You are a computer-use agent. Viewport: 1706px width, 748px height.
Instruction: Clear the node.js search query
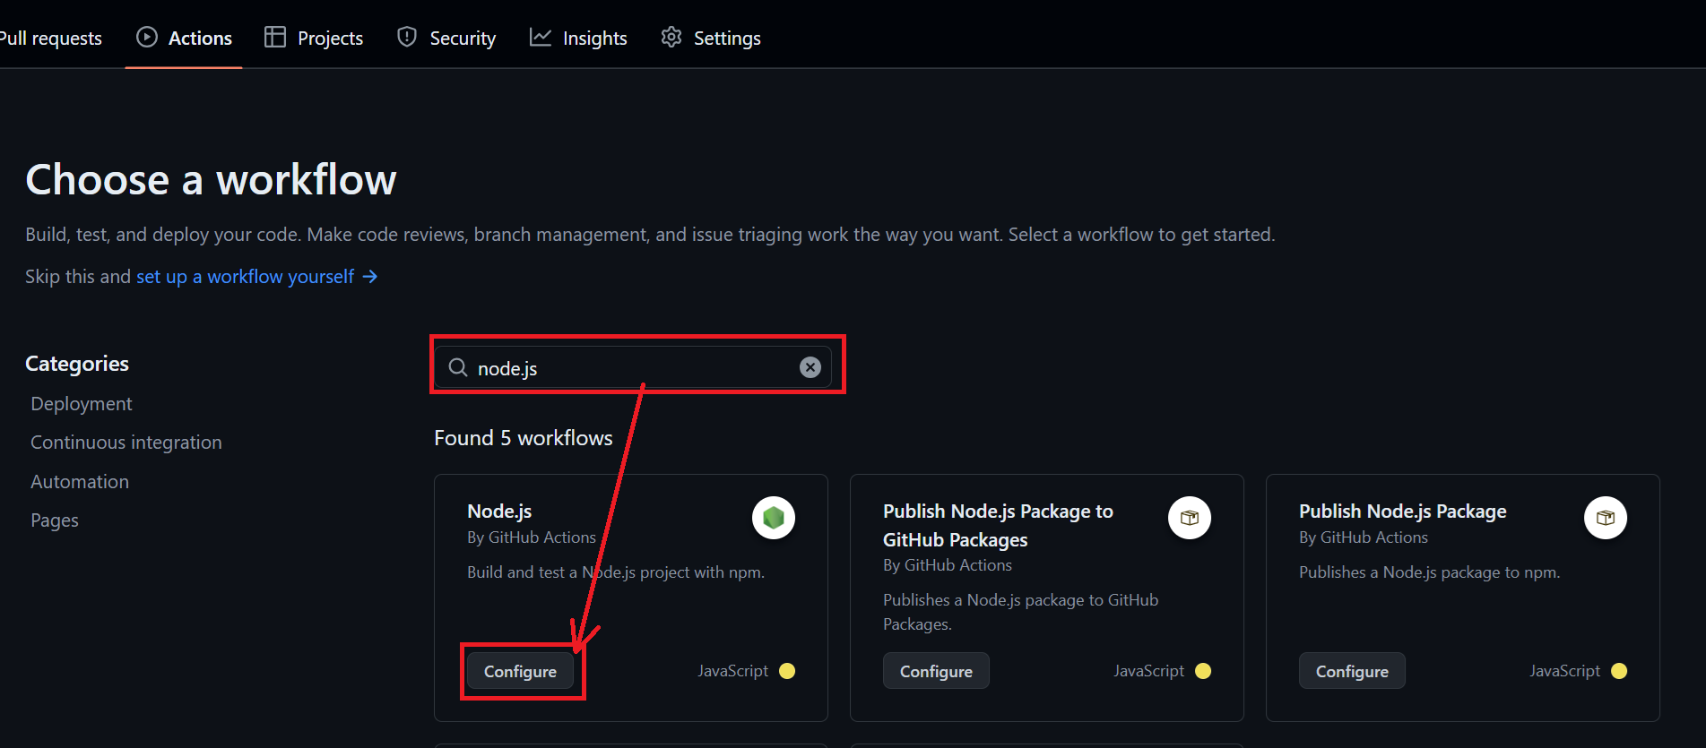810,367
